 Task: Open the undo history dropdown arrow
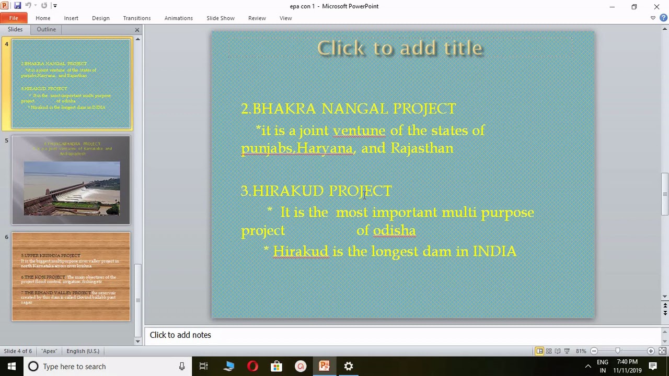click(x=36, y=6)
